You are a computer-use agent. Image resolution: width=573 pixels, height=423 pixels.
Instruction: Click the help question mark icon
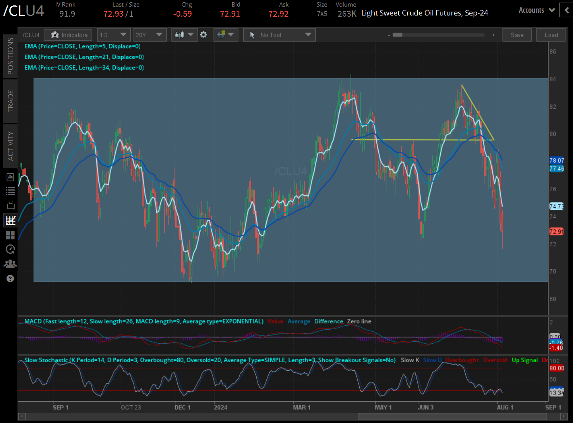point(10,278)
